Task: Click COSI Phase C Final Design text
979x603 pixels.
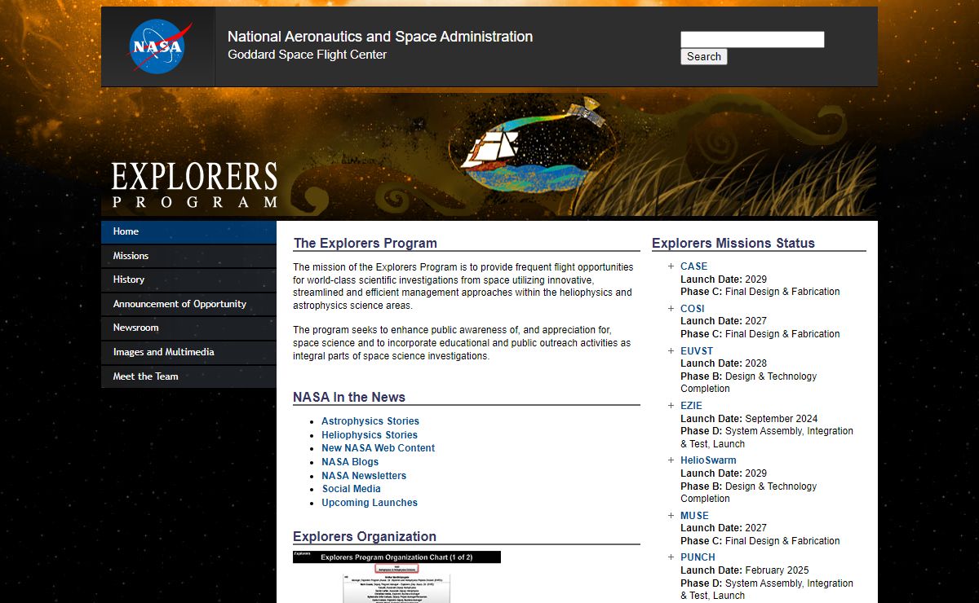Action: 760,334
